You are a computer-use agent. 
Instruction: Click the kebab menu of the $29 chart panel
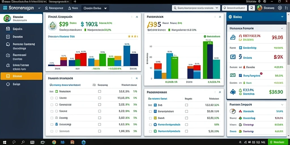tap(132, 17)
